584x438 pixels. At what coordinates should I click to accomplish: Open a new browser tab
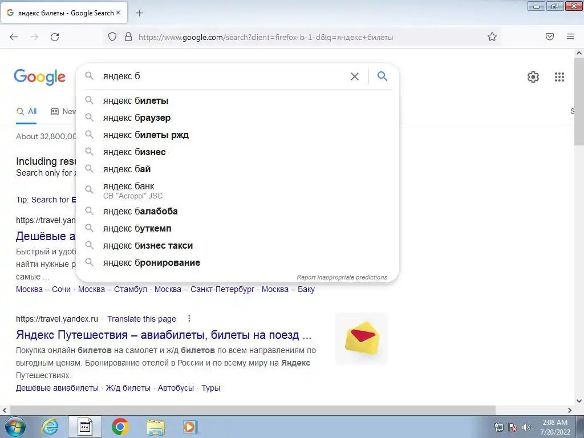(x=139, y=13)
